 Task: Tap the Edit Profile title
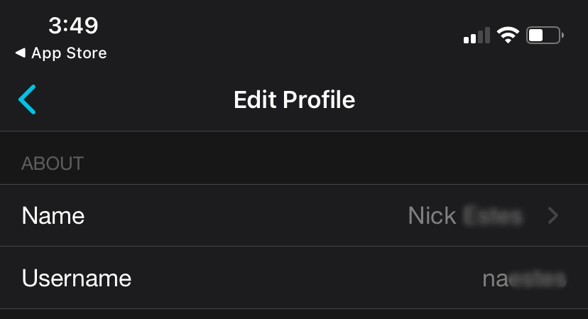[294, 100]
